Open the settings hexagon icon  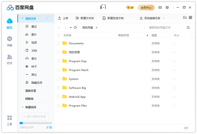click(167, 7)
